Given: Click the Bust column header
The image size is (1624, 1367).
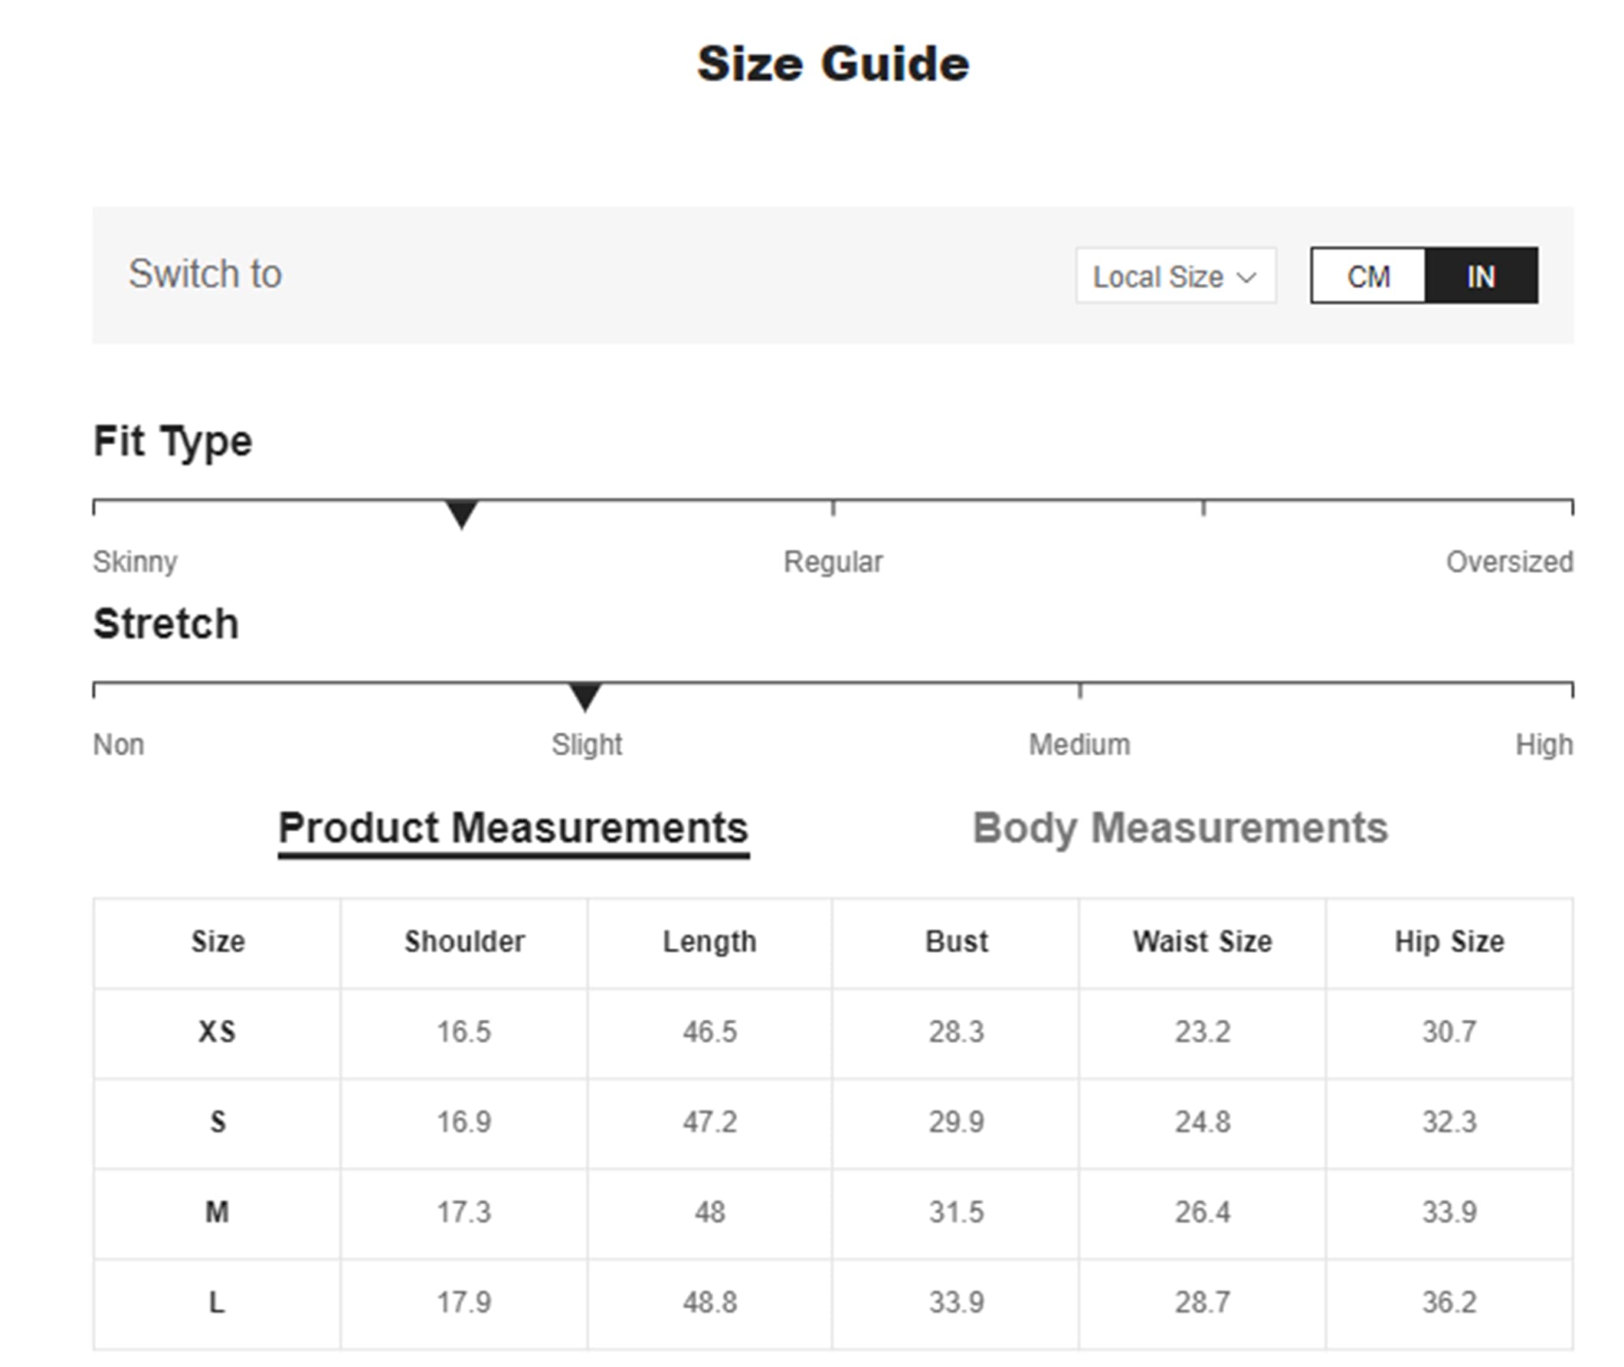Looking at the screenshot, I should pos(957,941).
